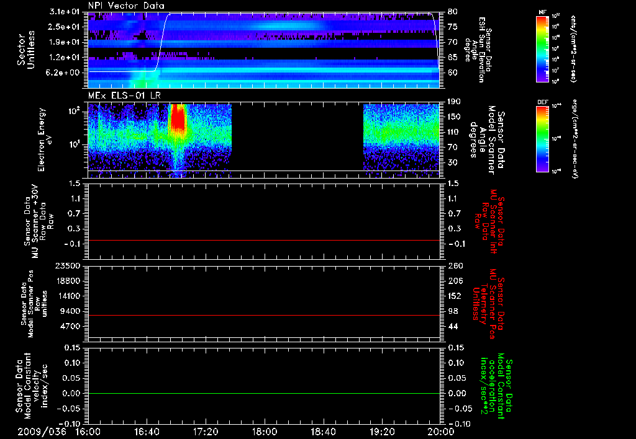636x439 pixels.
Task: Select the 'NPI Vector Data' panel title
Action: click(x=126, y=6)
